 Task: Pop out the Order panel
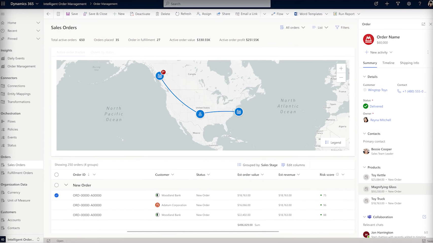click(423, 24)
